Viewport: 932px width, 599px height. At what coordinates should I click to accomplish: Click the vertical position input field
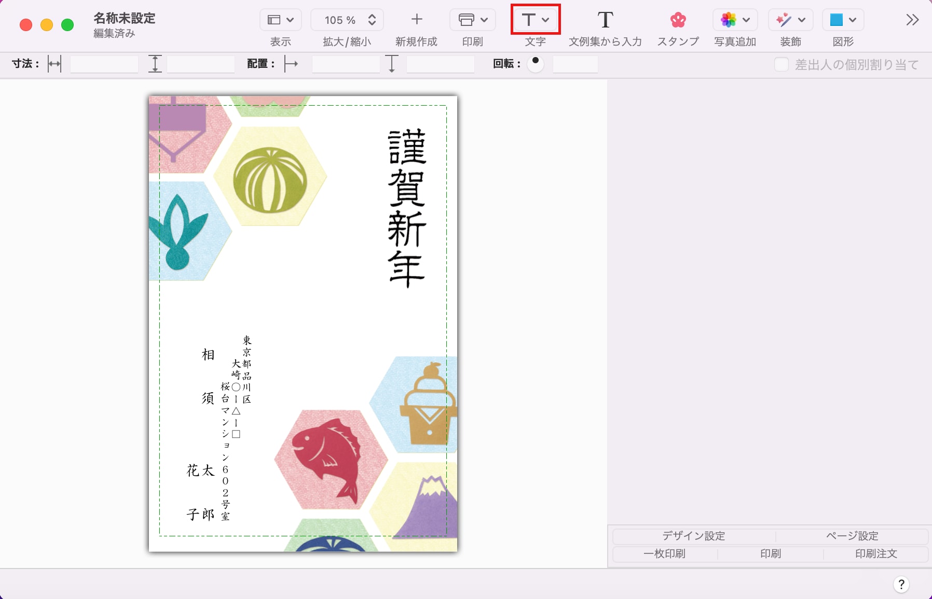441,64
